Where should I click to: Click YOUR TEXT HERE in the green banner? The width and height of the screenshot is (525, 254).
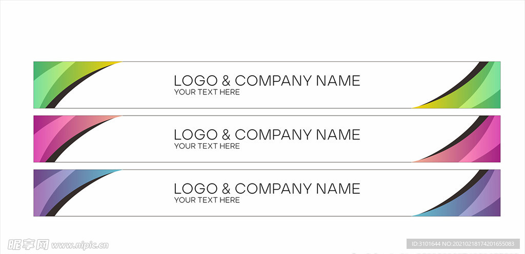pyautogui.click(x=207, y=92)
